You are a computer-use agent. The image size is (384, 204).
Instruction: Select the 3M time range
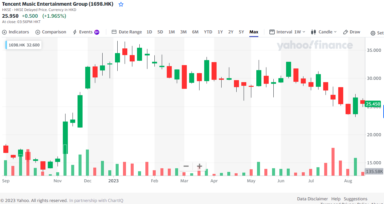point(183,32)
